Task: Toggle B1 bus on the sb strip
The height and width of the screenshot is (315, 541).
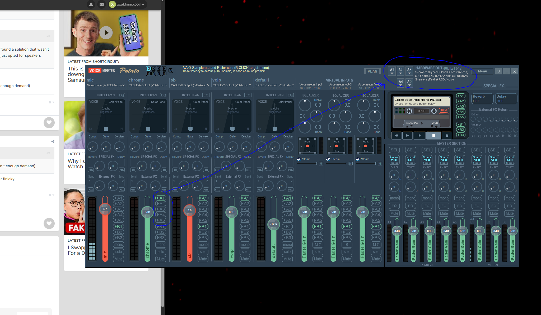Action: 203,227
